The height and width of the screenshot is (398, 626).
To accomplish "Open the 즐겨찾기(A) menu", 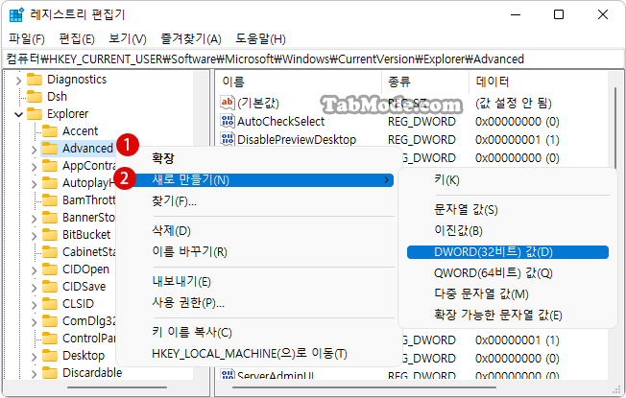I will [191, 39].
